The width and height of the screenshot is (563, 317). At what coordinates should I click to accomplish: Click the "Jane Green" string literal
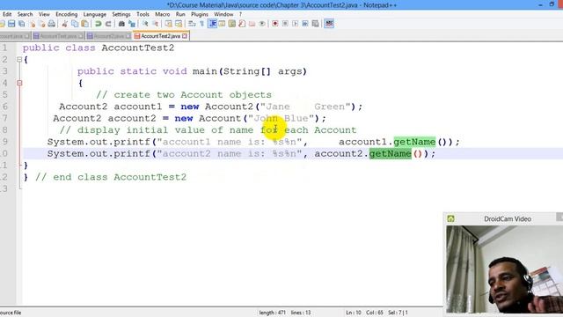coord(305,107)
